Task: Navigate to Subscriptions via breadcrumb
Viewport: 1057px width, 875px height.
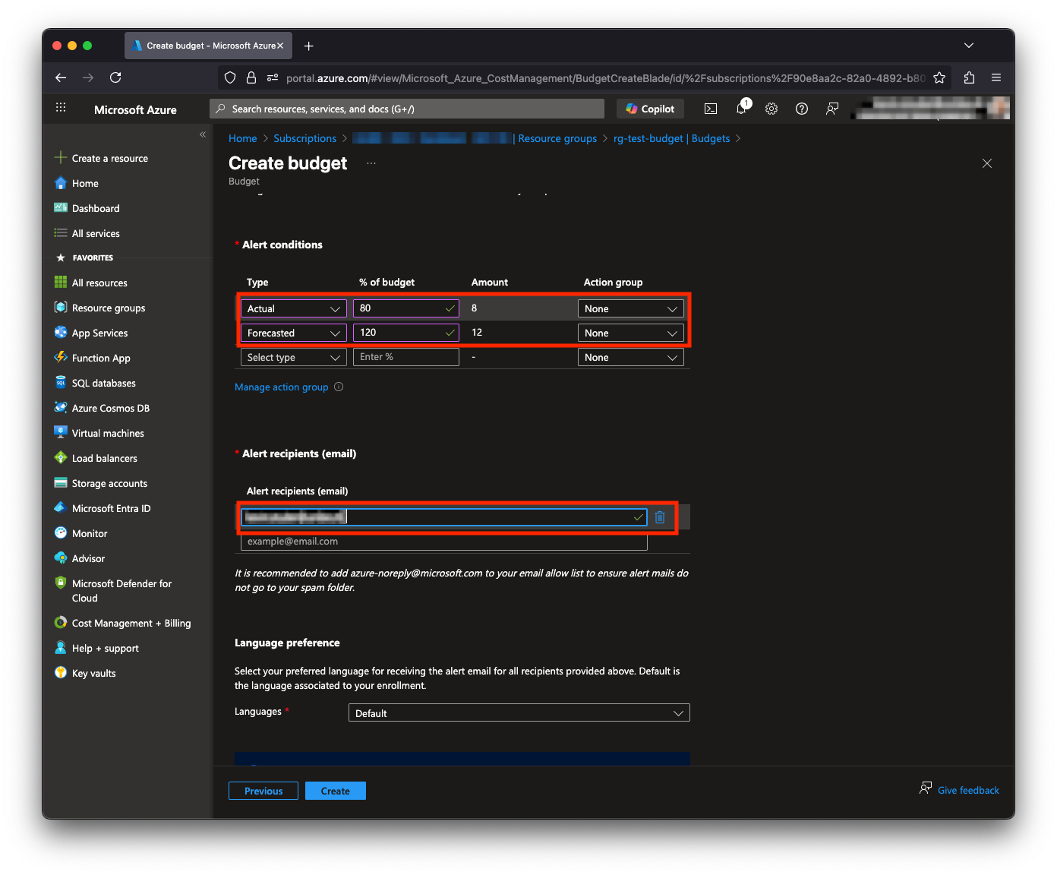Action: [304, 138]
